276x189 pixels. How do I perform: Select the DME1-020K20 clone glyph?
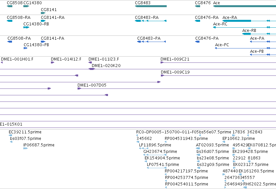tap(91, 69)
